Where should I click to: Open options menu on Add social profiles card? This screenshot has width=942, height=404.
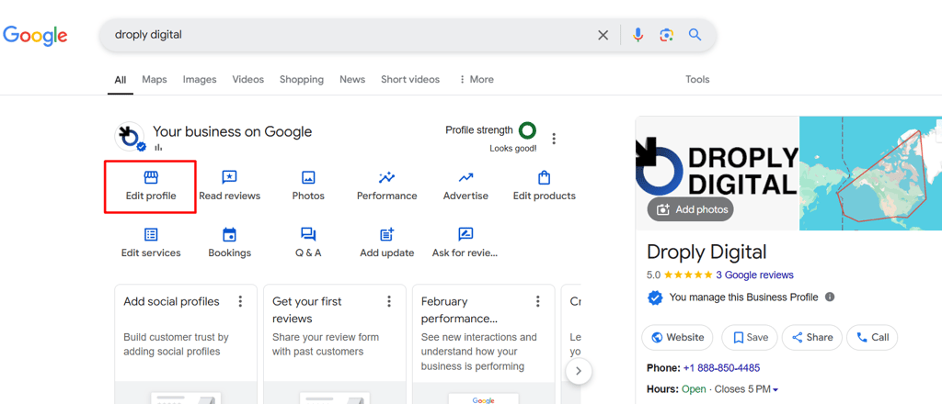pyautogui.click(x=241, y=302)
